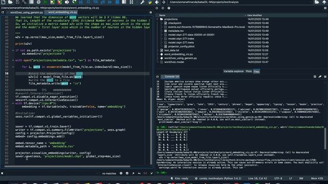Viewport: 328px width, 184px height.
Task: Toggle case sensitive search
Action: tap(139, 173)
